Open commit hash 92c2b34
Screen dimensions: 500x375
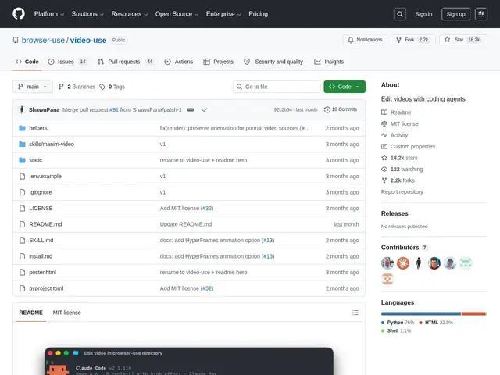tap(283, 109)
